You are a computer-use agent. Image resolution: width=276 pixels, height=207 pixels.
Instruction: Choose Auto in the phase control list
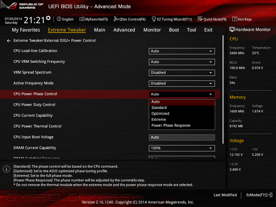pyautogui.click(x=182, y=102)
